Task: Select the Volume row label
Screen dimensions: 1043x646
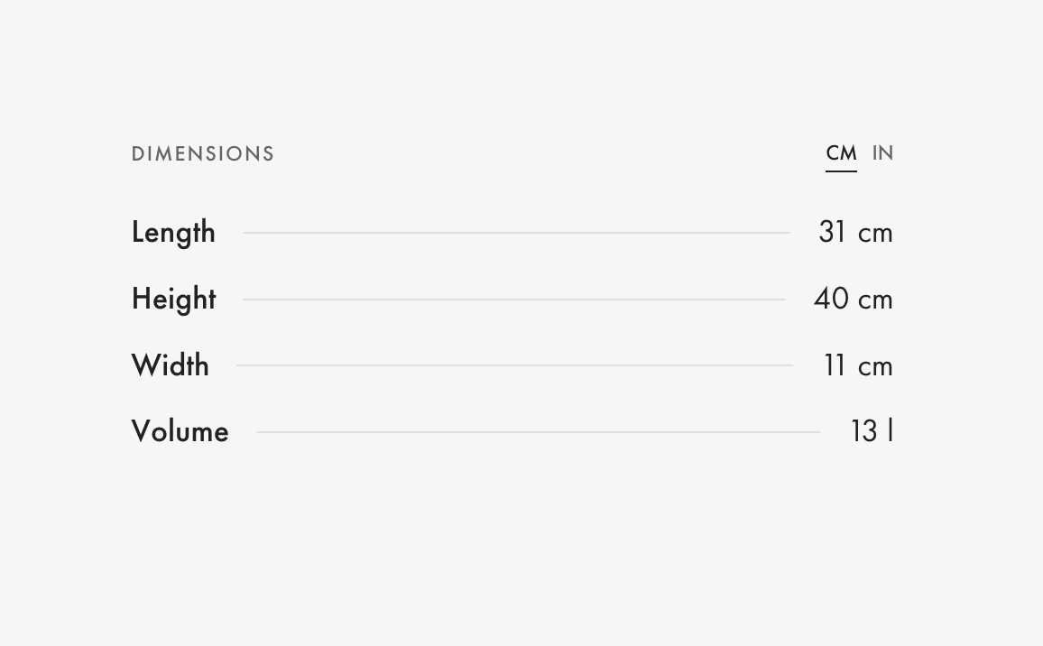Action: tap(180, 431)
